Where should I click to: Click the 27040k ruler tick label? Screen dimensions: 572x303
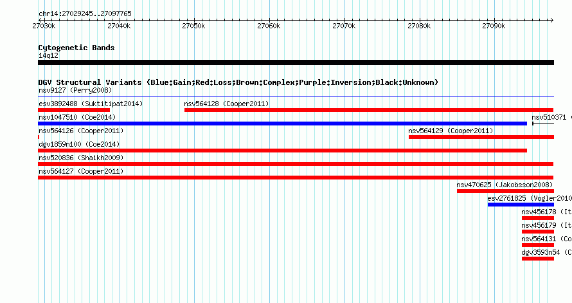[x=119, y=26]
